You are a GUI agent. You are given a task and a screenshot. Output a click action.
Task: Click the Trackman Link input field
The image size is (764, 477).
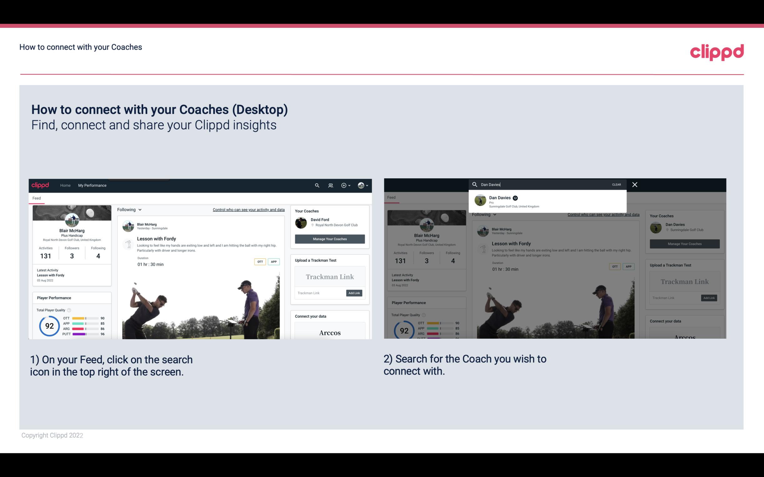coord(318,292)
